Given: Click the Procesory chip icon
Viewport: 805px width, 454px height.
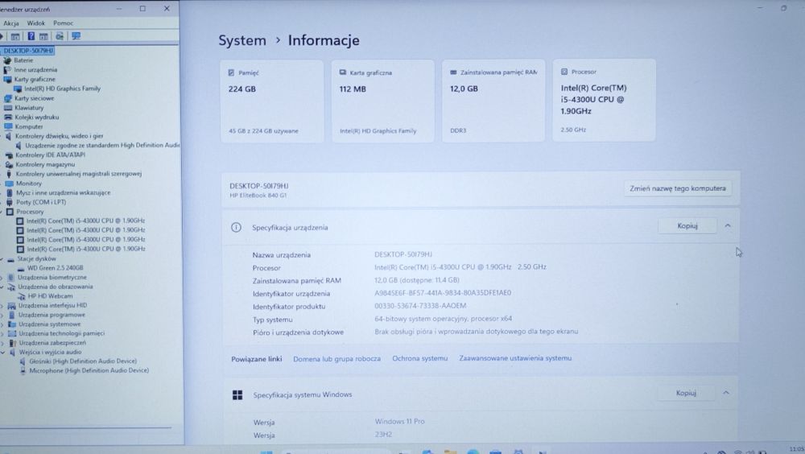Looking at the screenshot, I should pos(10,212).
